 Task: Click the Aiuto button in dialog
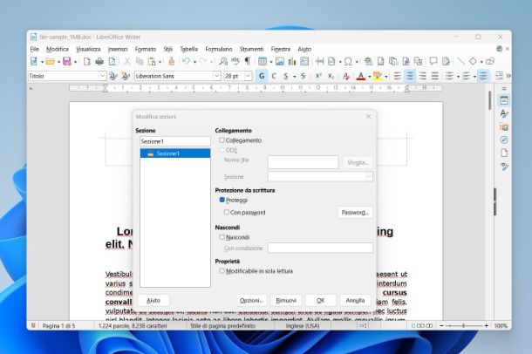pos(153,301)
